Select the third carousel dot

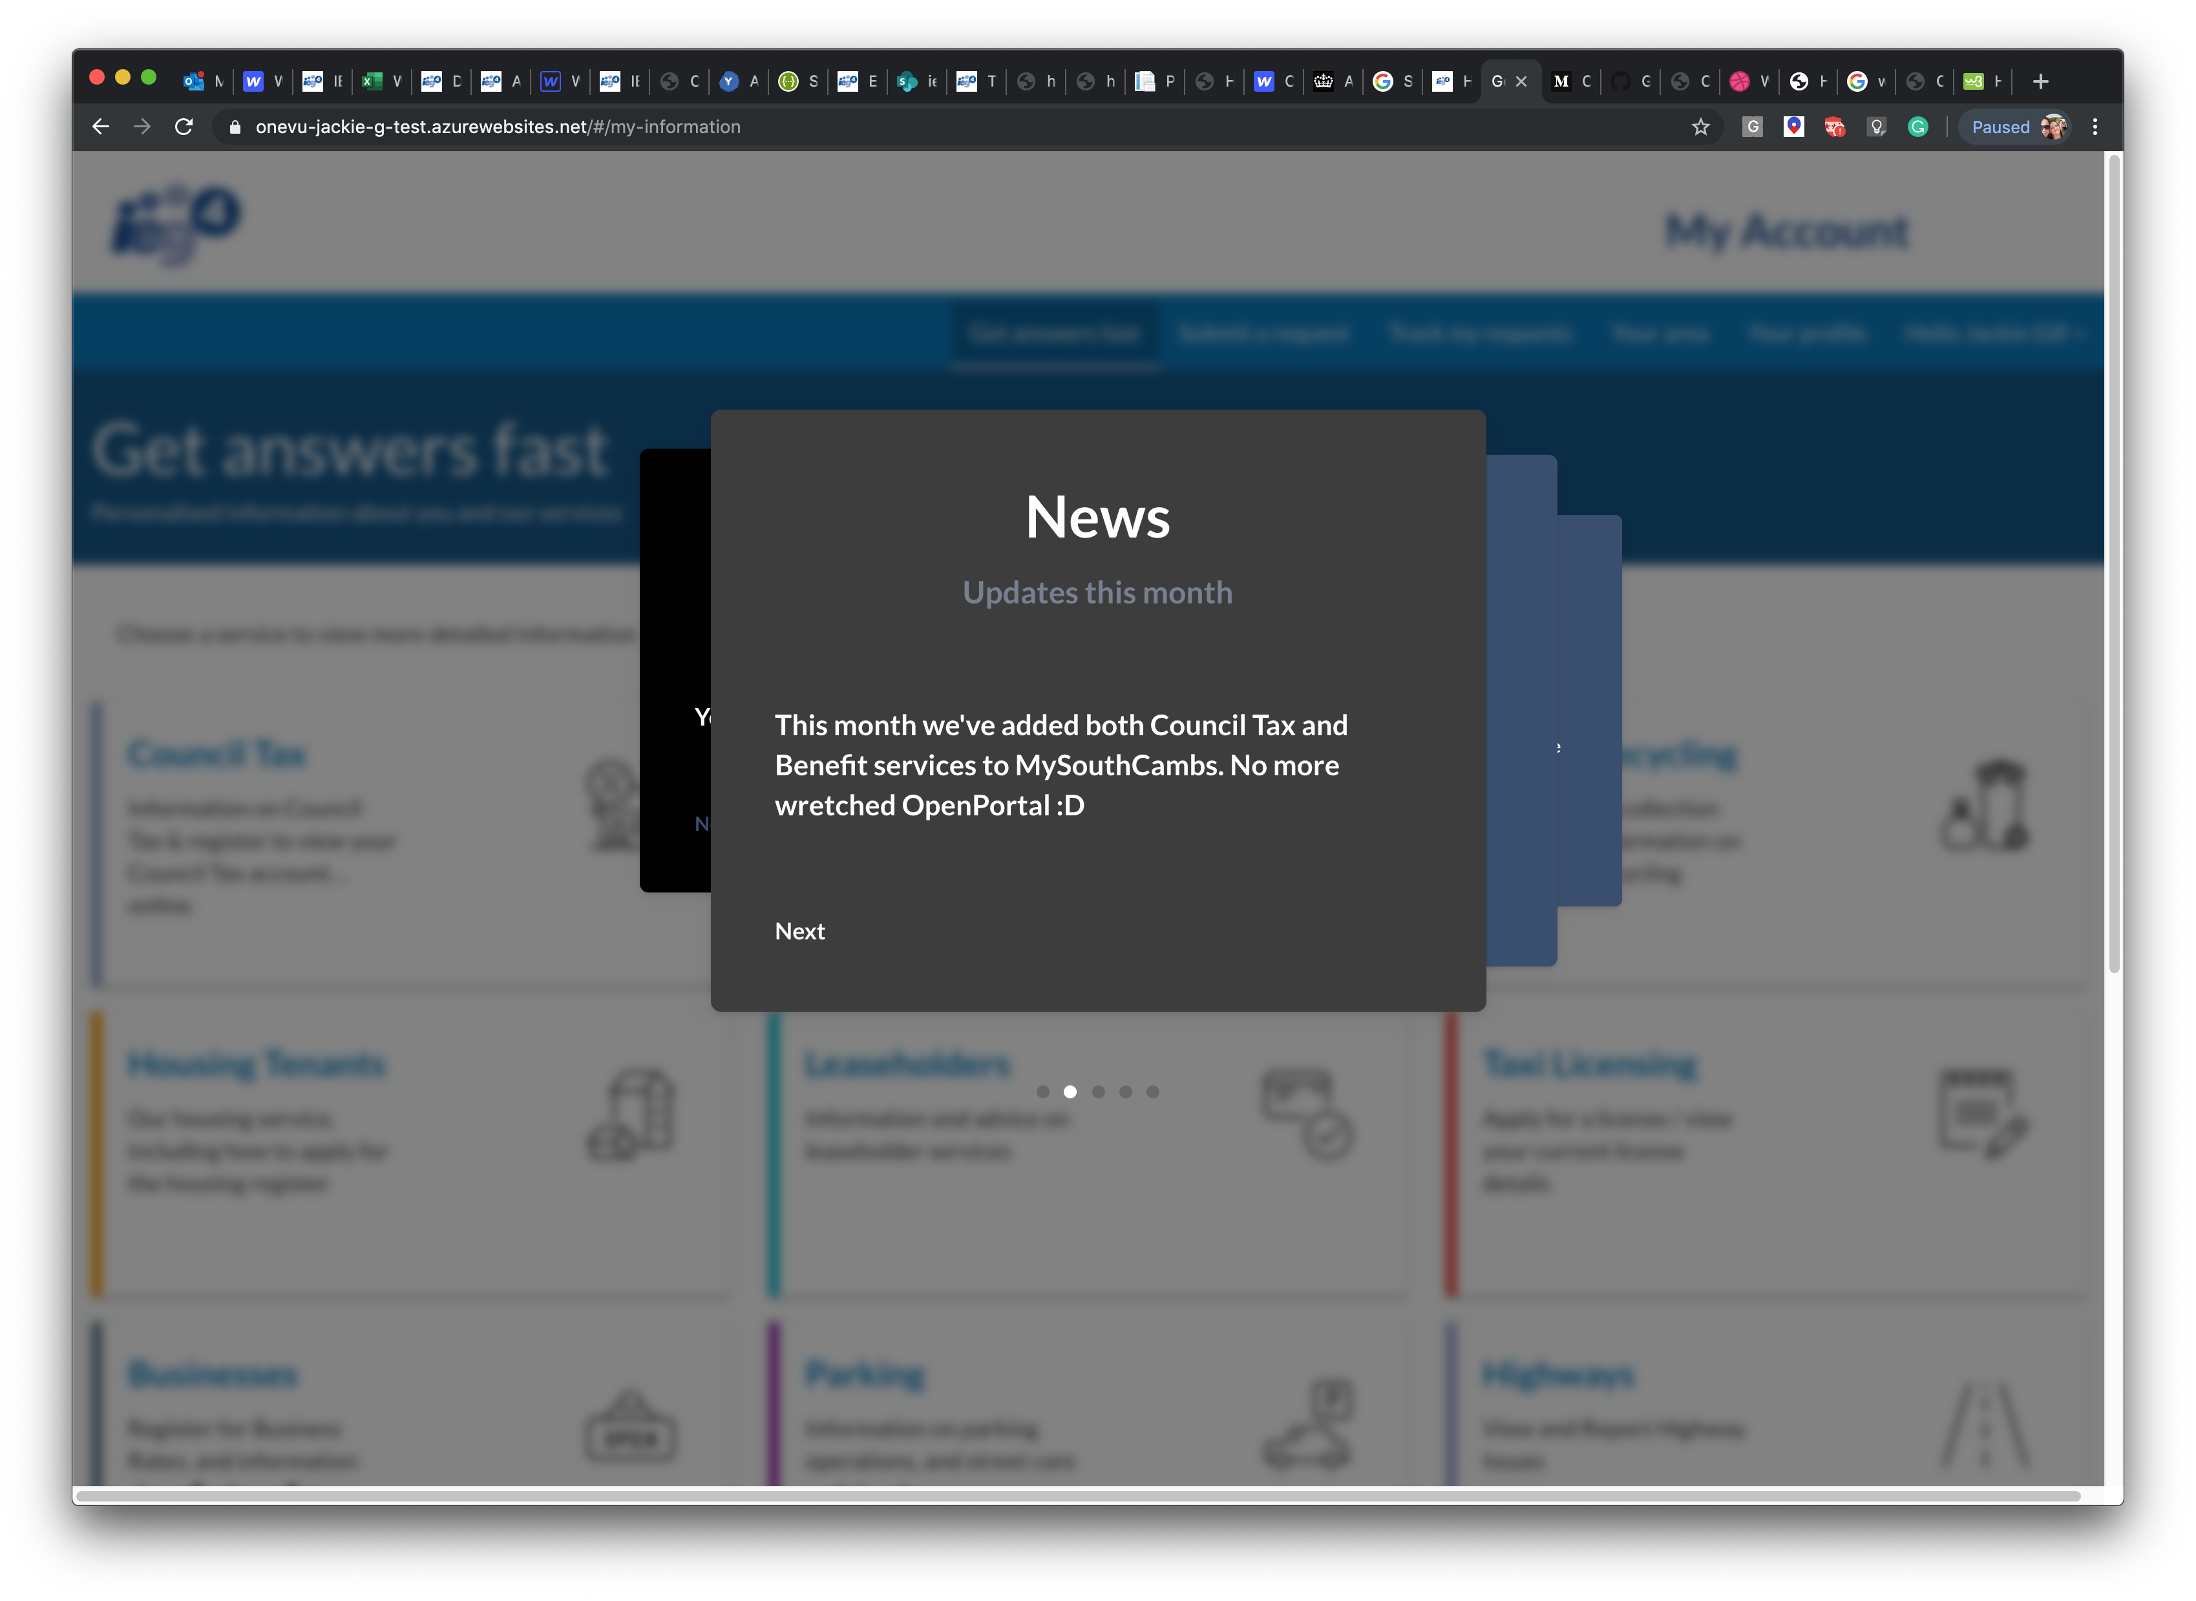coord(1098,1091)
